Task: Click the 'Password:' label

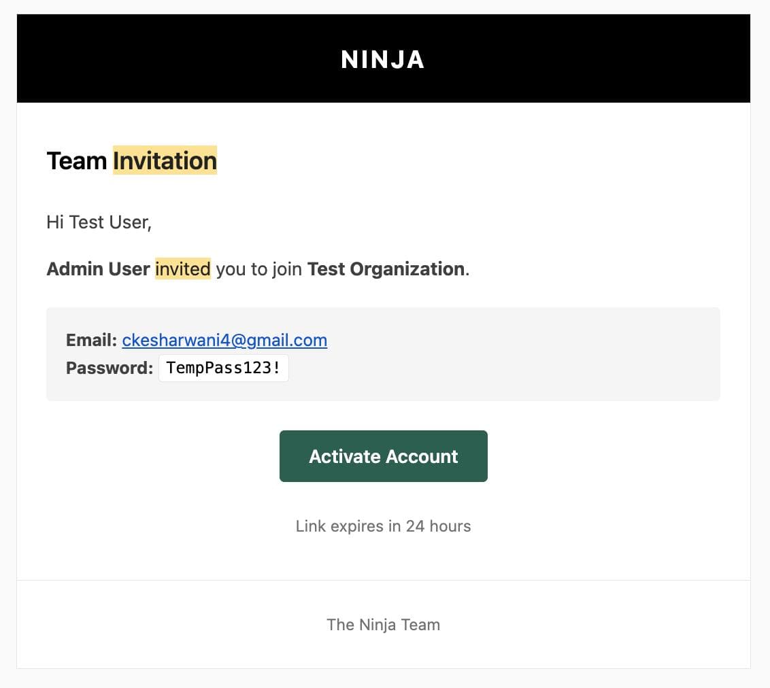Action: 110,368
